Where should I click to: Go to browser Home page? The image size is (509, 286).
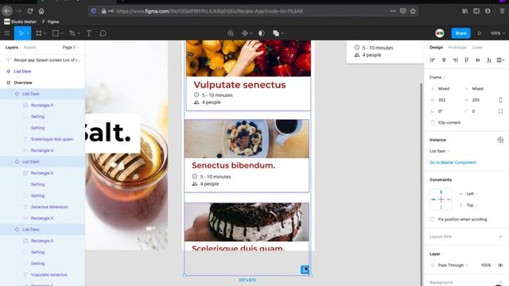41,11
